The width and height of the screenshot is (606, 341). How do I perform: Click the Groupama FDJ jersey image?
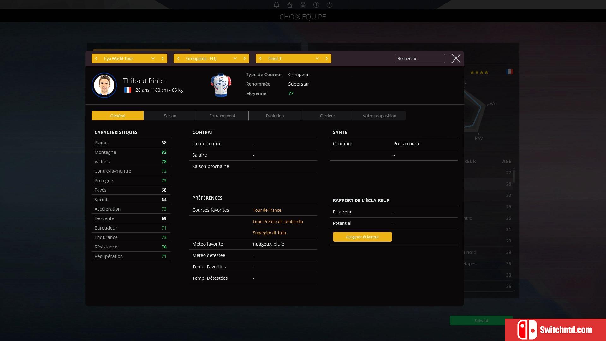(x=221, y=85)
